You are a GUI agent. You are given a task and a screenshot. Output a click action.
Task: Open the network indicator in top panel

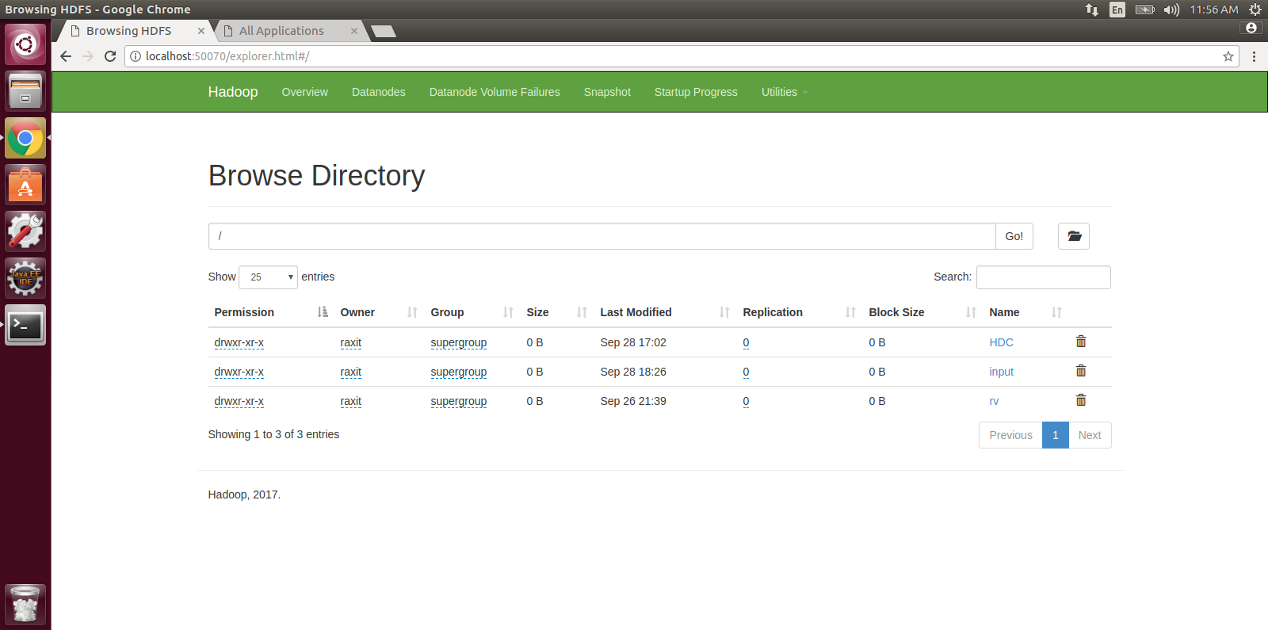(x=1092, y=10)
